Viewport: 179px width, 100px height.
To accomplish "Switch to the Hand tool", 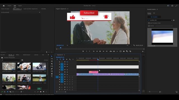I will tap(52, 74).
